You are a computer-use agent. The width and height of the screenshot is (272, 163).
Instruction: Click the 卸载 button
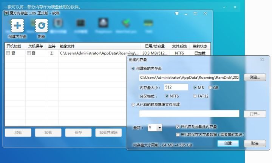point(48,133)
